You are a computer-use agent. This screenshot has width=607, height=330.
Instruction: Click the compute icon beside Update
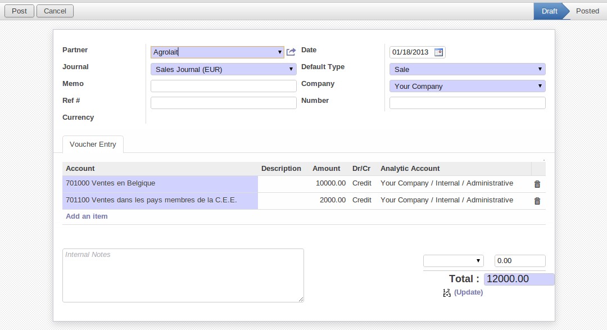click(x=447, y=292)
